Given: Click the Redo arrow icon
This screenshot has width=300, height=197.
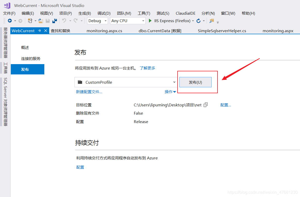Looking at the screenshot, I should click(76, 20).
